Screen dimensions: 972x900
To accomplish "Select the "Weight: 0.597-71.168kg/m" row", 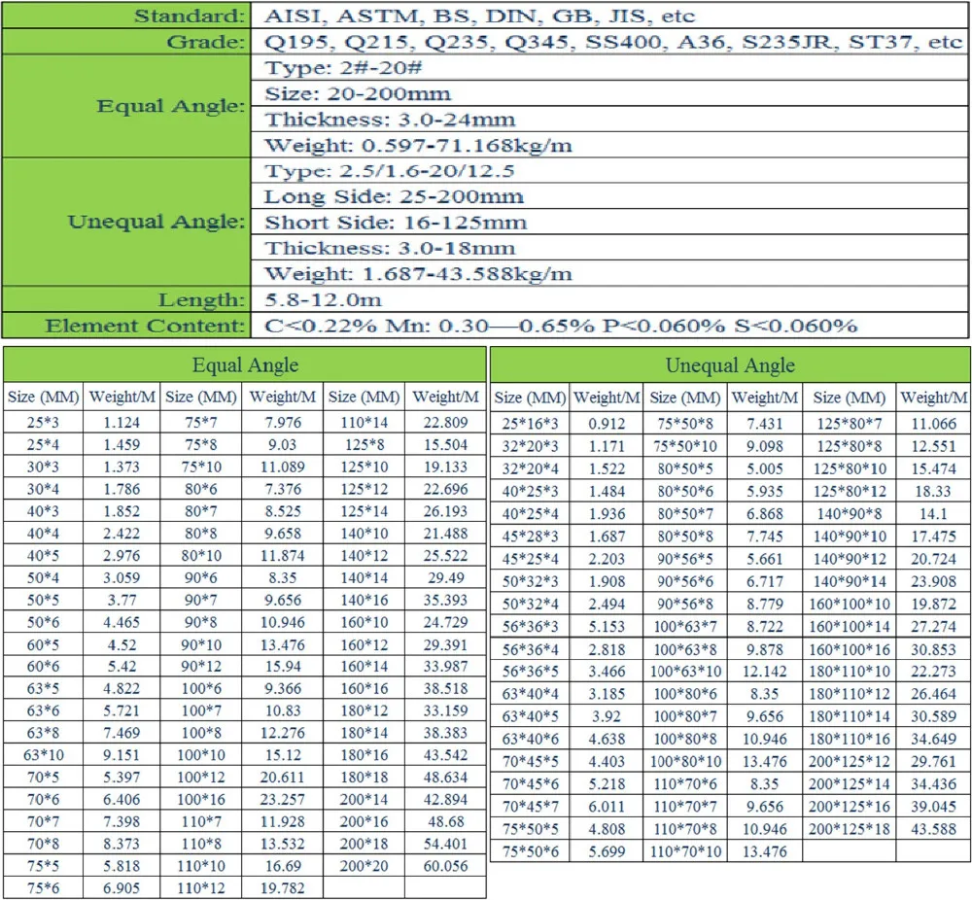I will (612, 146).
